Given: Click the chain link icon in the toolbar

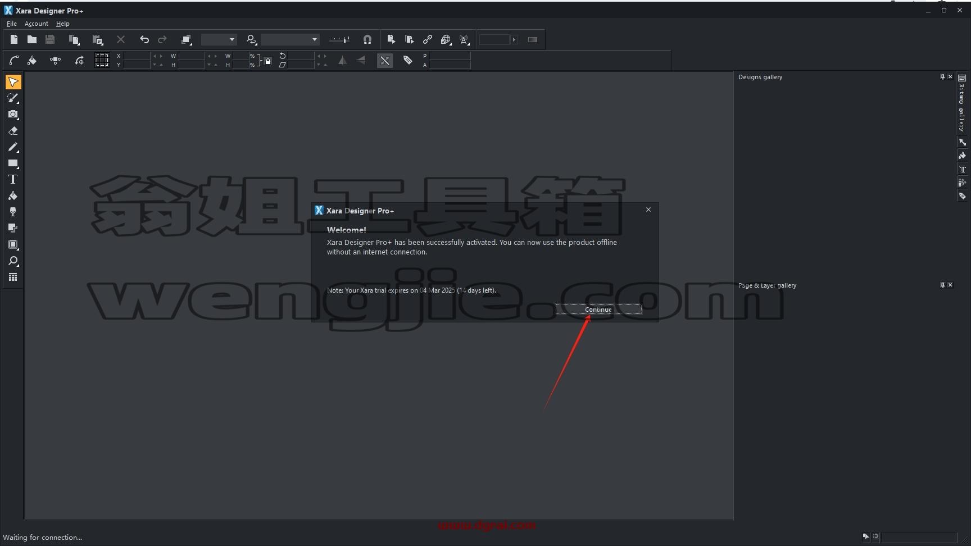Looking at the screenshot, I should click(428, 39).
